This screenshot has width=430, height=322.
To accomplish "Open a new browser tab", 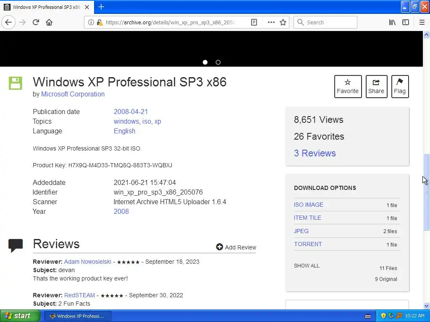I will pos(101,7).
